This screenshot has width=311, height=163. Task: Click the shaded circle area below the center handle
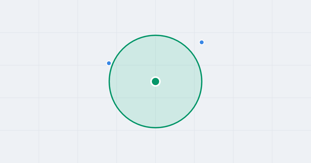(x=155, y=106)
